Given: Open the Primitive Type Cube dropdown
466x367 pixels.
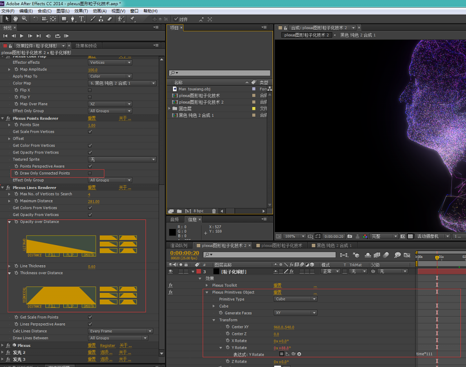Looking at the screenshot, I should click(x=295, y=299).
